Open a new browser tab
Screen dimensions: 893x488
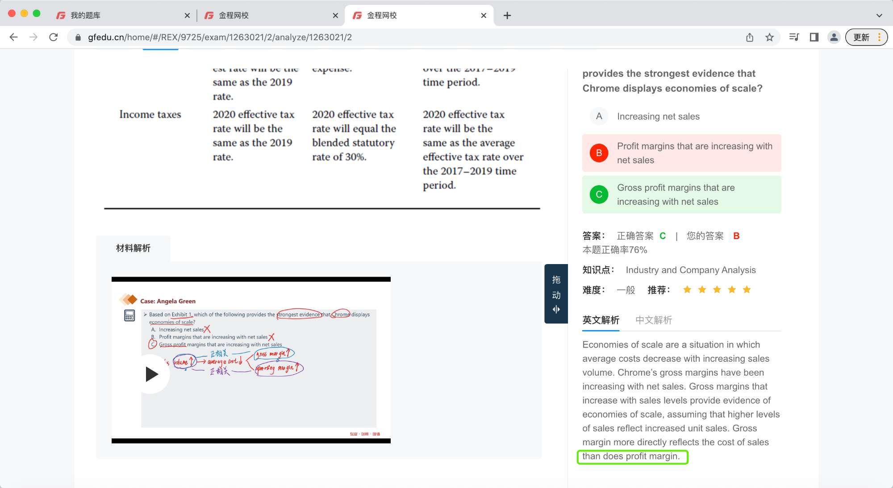pyautogui.click(x=507, y=16)
